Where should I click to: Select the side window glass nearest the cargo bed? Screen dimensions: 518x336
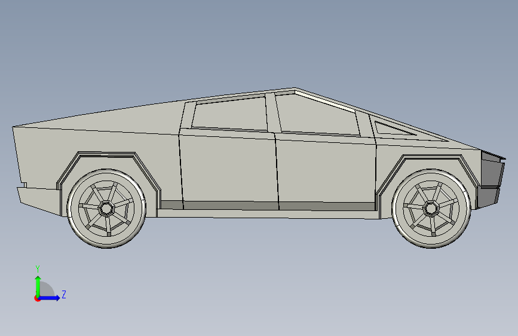tap(231, 114)
